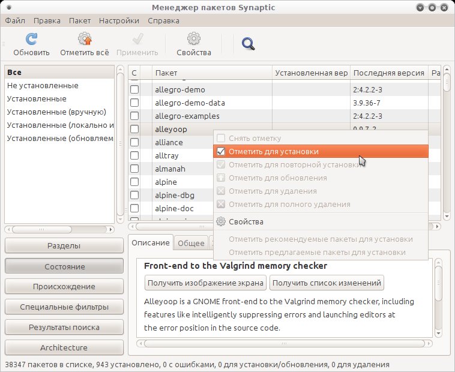This screenshot has width=455, height=372.
Task: Click the Разделы filter button
Action: click(64, 245)
